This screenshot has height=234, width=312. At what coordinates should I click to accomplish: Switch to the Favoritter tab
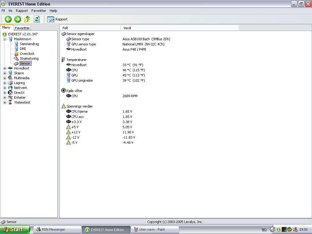click(x=22, y=28)
